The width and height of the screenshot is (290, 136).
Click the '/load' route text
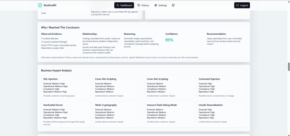click(44, 13)
